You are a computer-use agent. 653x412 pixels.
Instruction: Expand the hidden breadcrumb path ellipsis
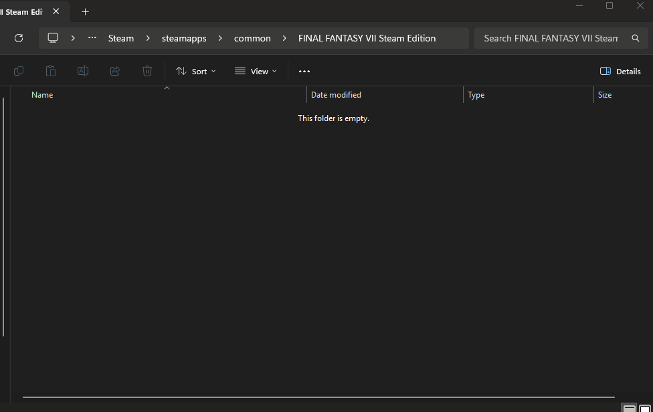92,38
